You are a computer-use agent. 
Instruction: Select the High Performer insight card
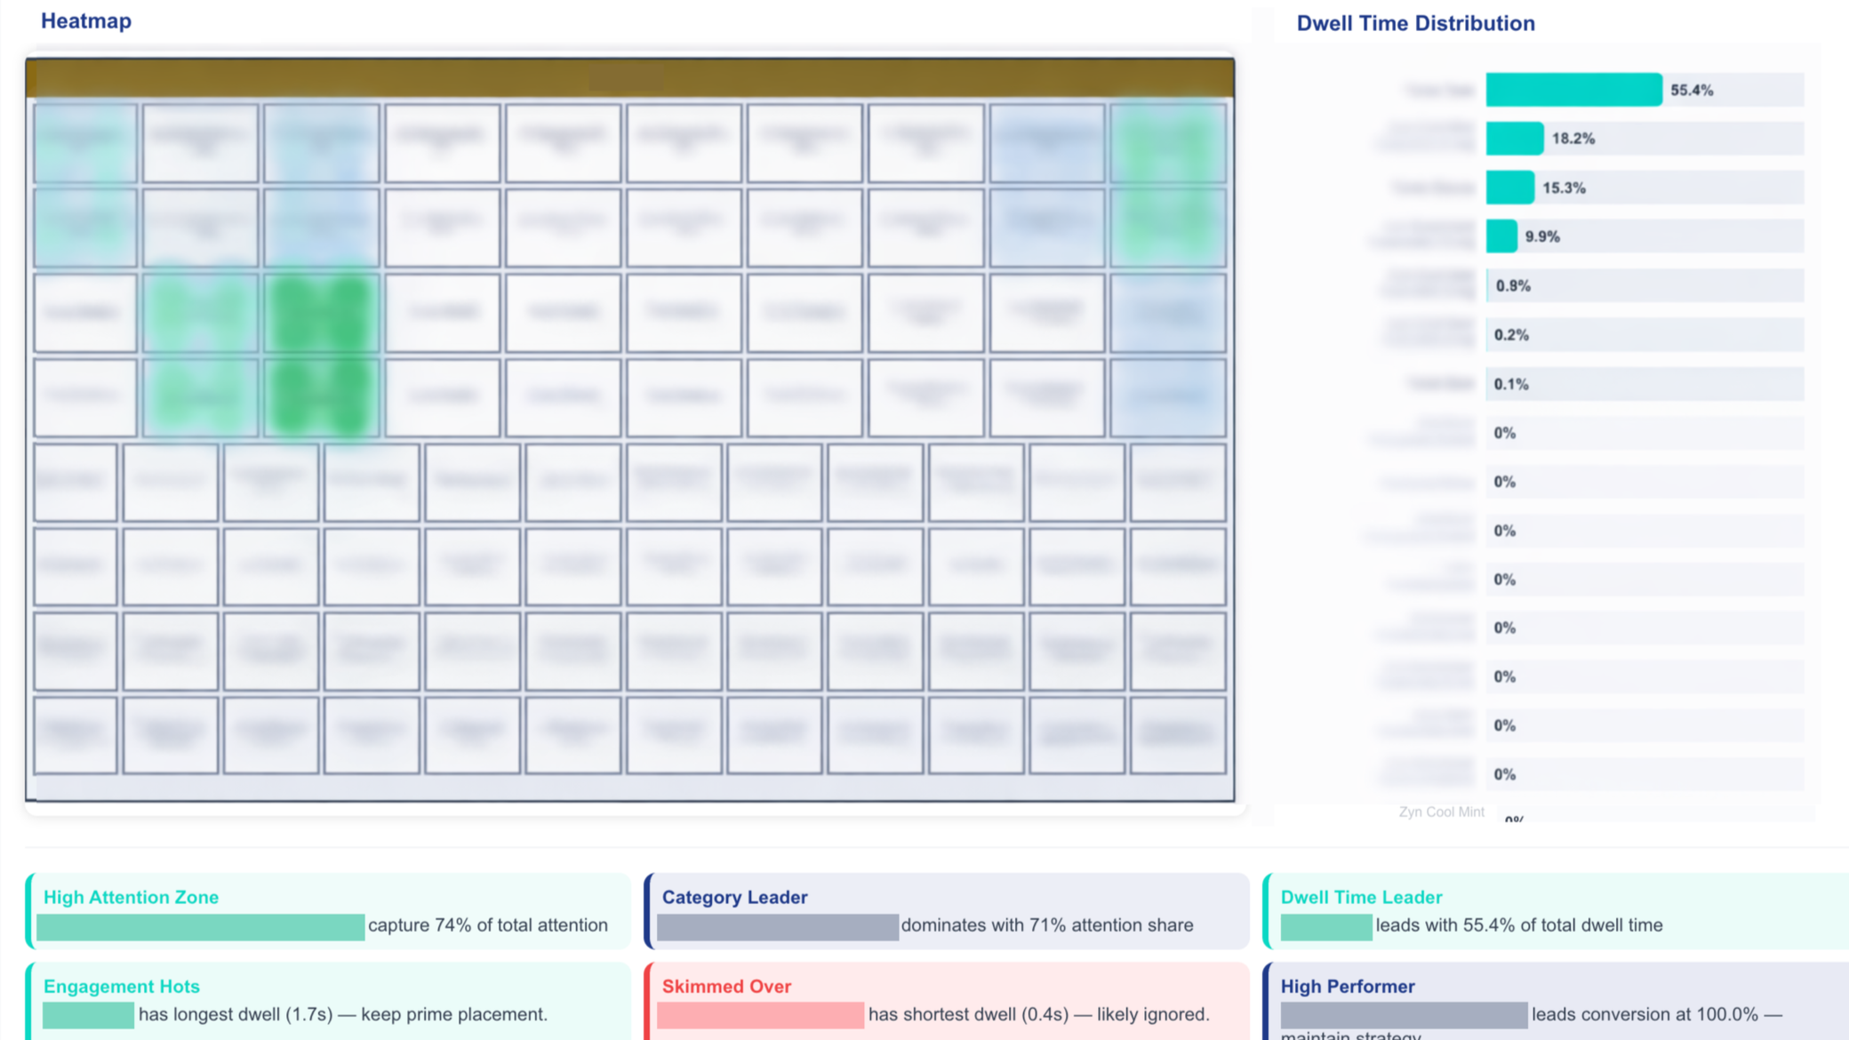[x=1556, y=1001]
